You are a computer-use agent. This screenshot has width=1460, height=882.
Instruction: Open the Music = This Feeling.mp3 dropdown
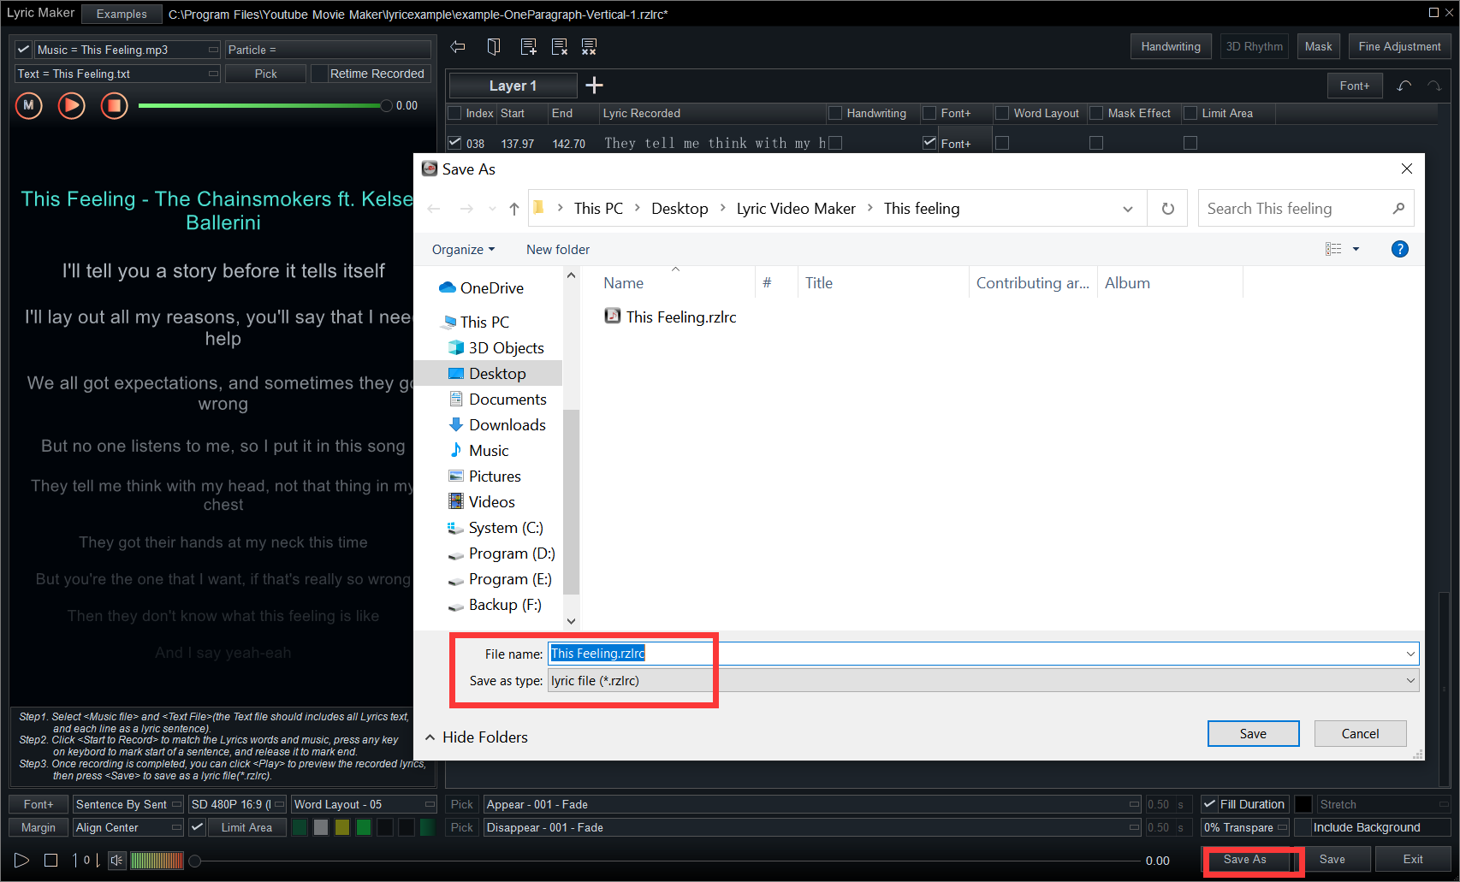(128, 50)
